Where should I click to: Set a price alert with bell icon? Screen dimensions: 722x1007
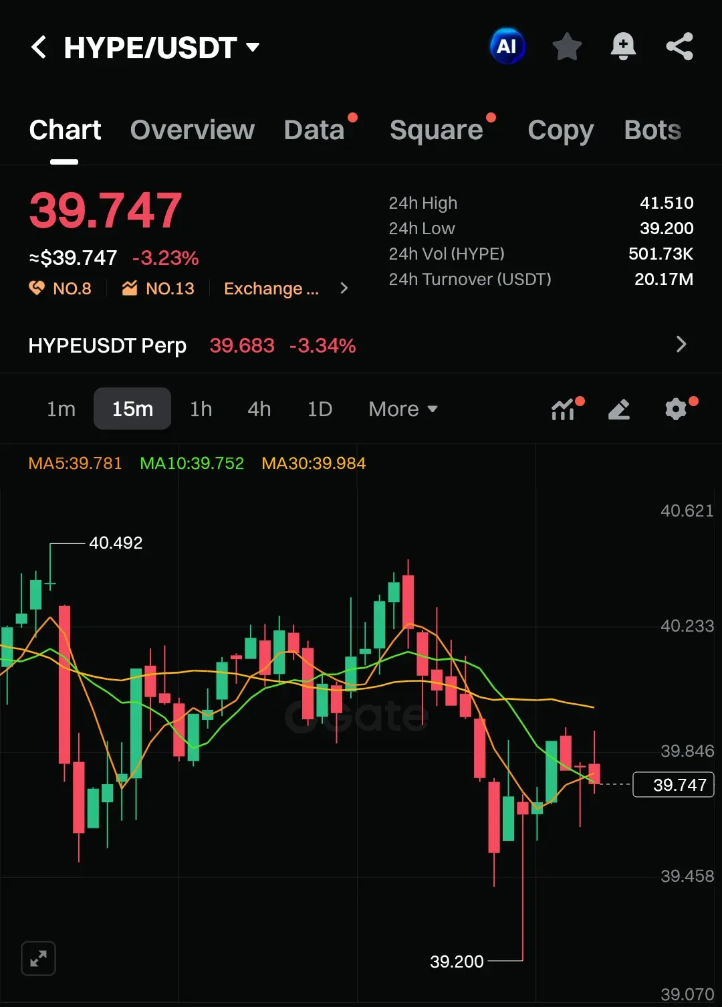[x=623, y=47]
